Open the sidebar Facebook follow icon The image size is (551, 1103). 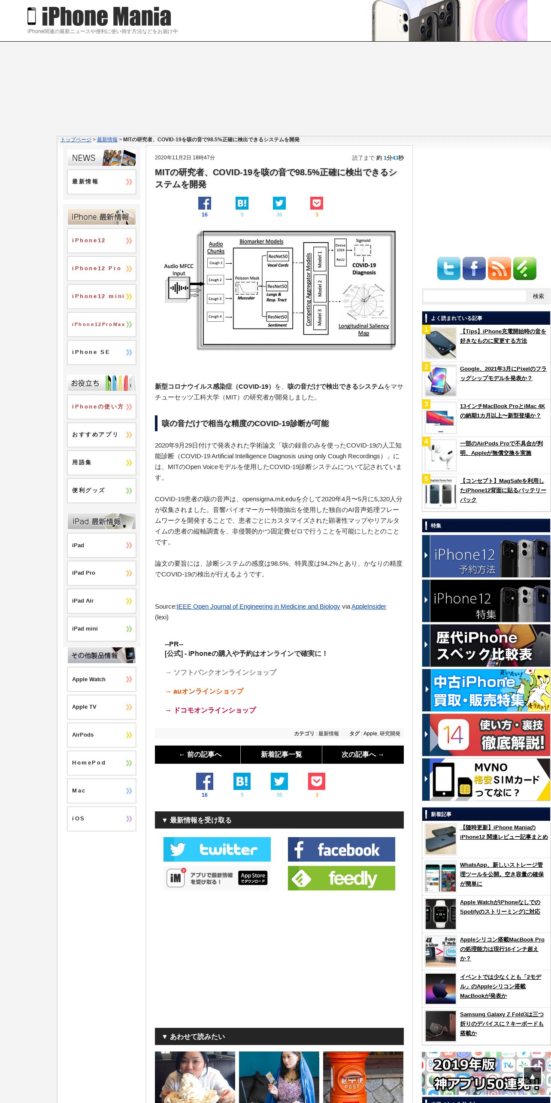[x=474, y=268]
